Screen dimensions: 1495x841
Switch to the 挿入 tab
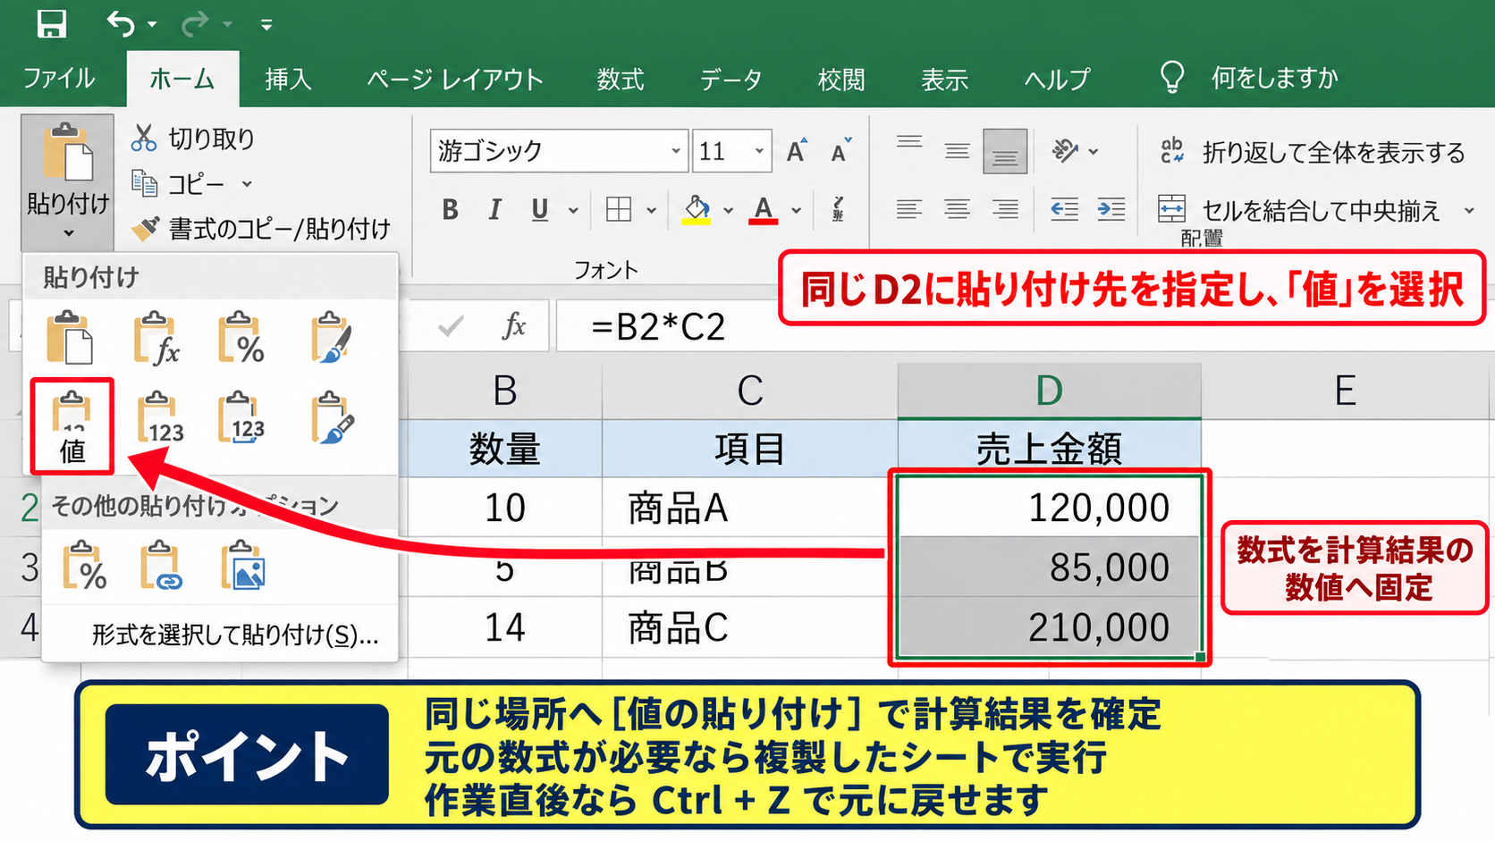[288, 79]
